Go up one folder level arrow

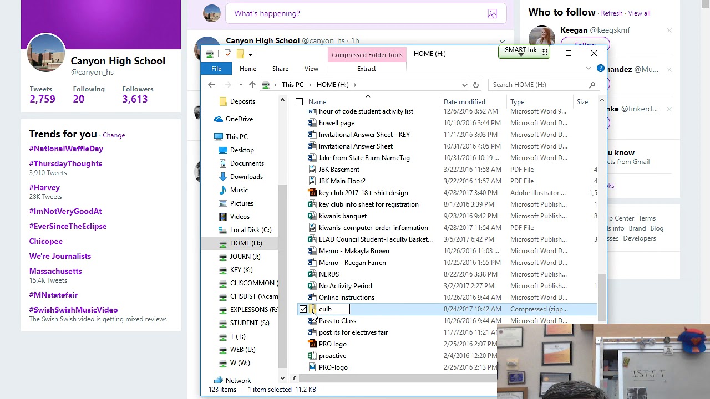252,85
